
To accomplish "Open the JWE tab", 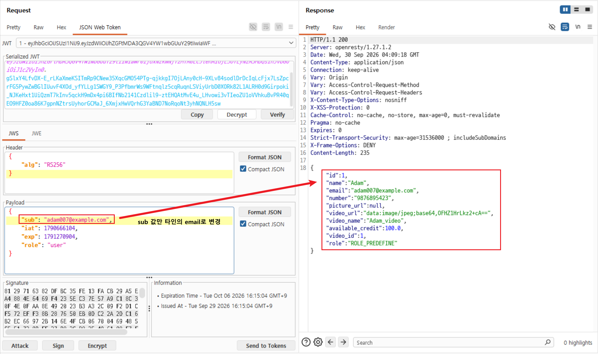I will click(37, 133).
